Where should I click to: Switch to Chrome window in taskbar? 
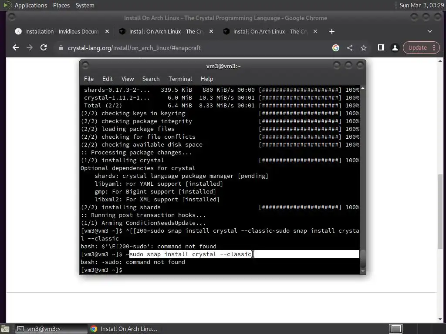[x=124, y=329]
